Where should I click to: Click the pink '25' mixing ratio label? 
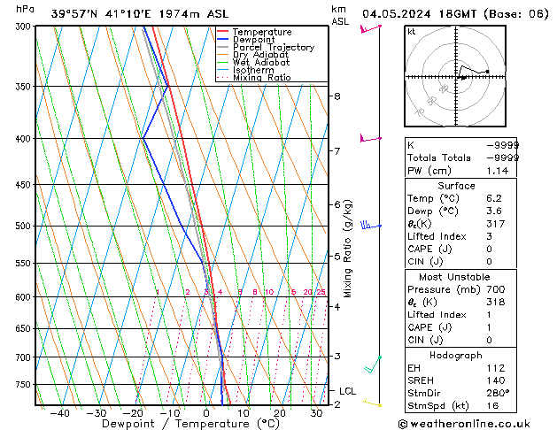(321, 292)
